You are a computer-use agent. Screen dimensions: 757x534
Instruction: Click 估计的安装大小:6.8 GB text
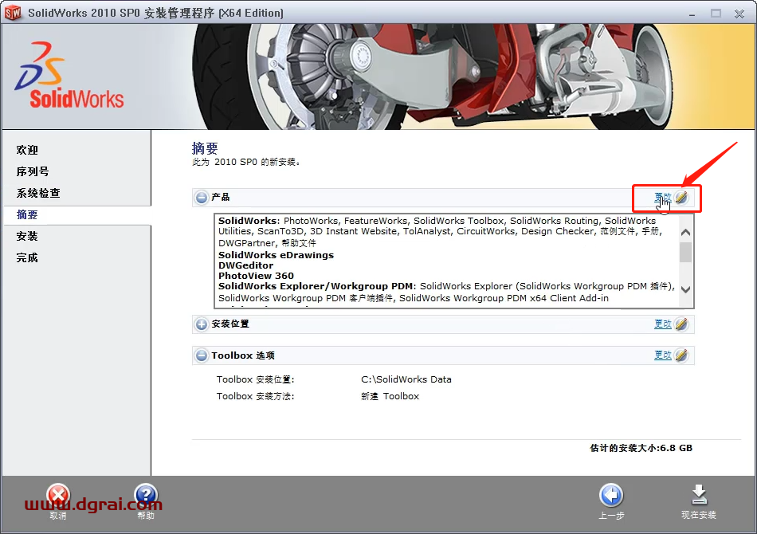pos(641,448)
